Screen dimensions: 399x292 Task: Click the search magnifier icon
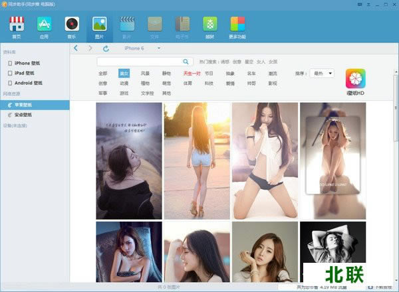coord(186,62)
